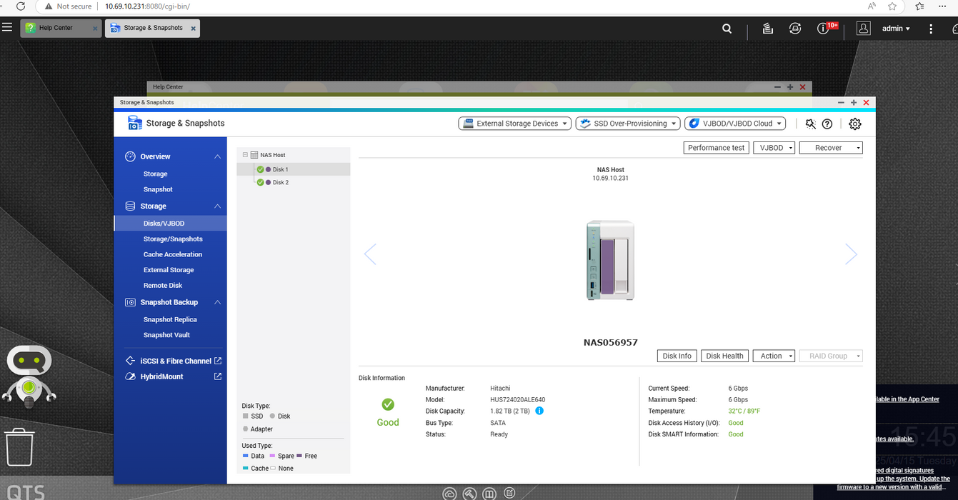Open the Trash bin on desktop

[19, 446]
